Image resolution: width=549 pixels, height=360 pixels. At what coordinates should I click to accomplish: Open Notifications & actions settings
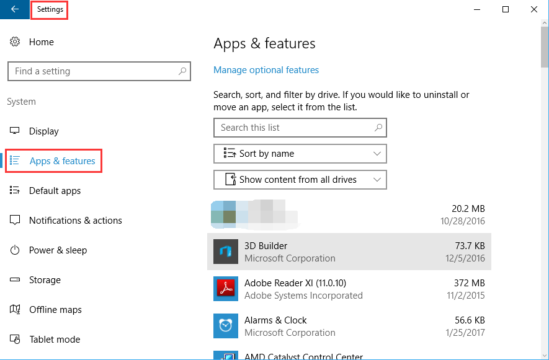pos(76,221)
